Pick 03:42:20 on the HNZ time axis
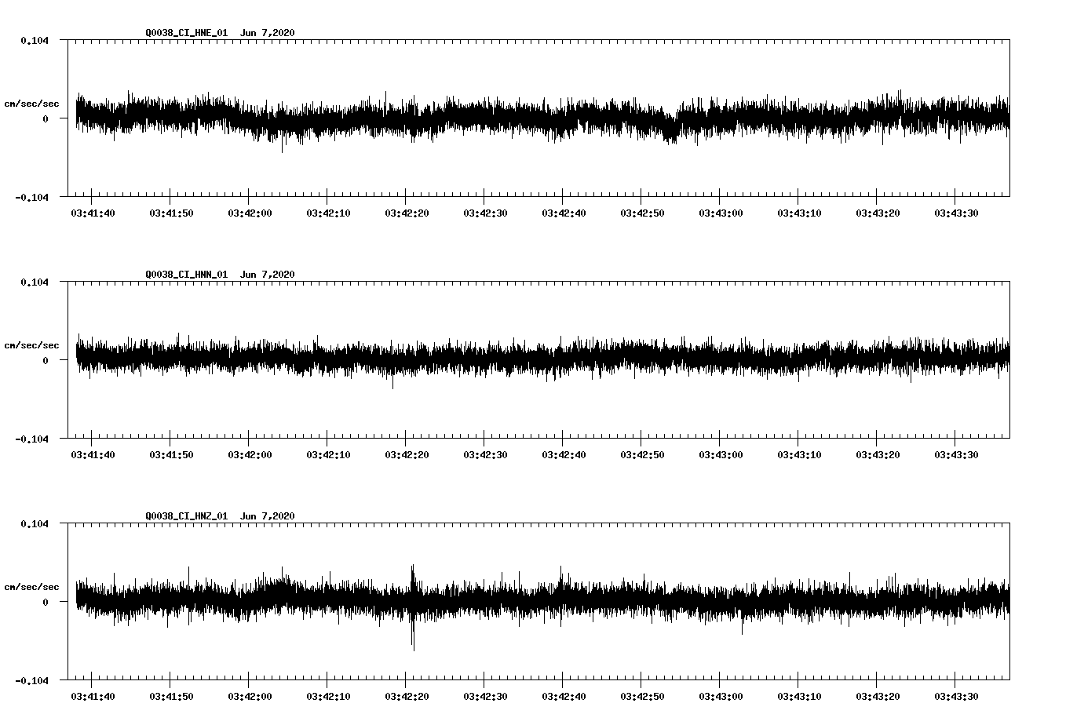 (x=407, y=696)
